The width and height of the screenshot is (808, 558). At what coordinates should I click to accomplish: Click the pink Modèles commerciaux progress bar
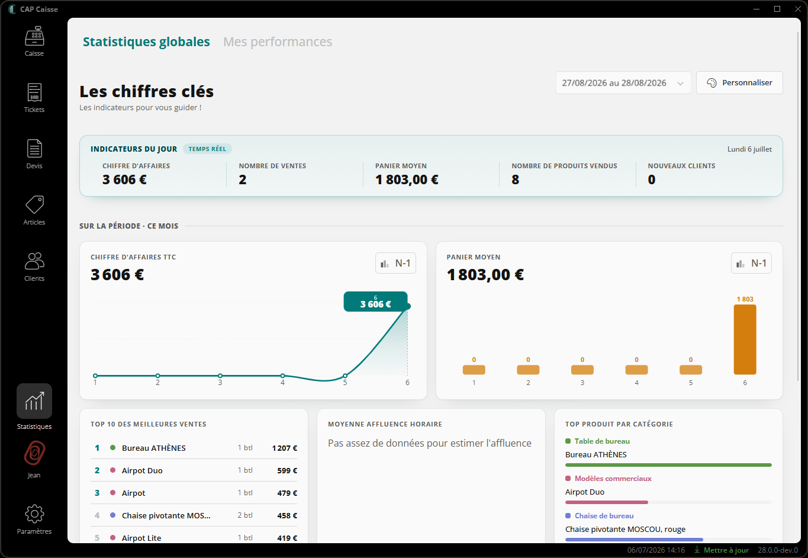[607, 502]
